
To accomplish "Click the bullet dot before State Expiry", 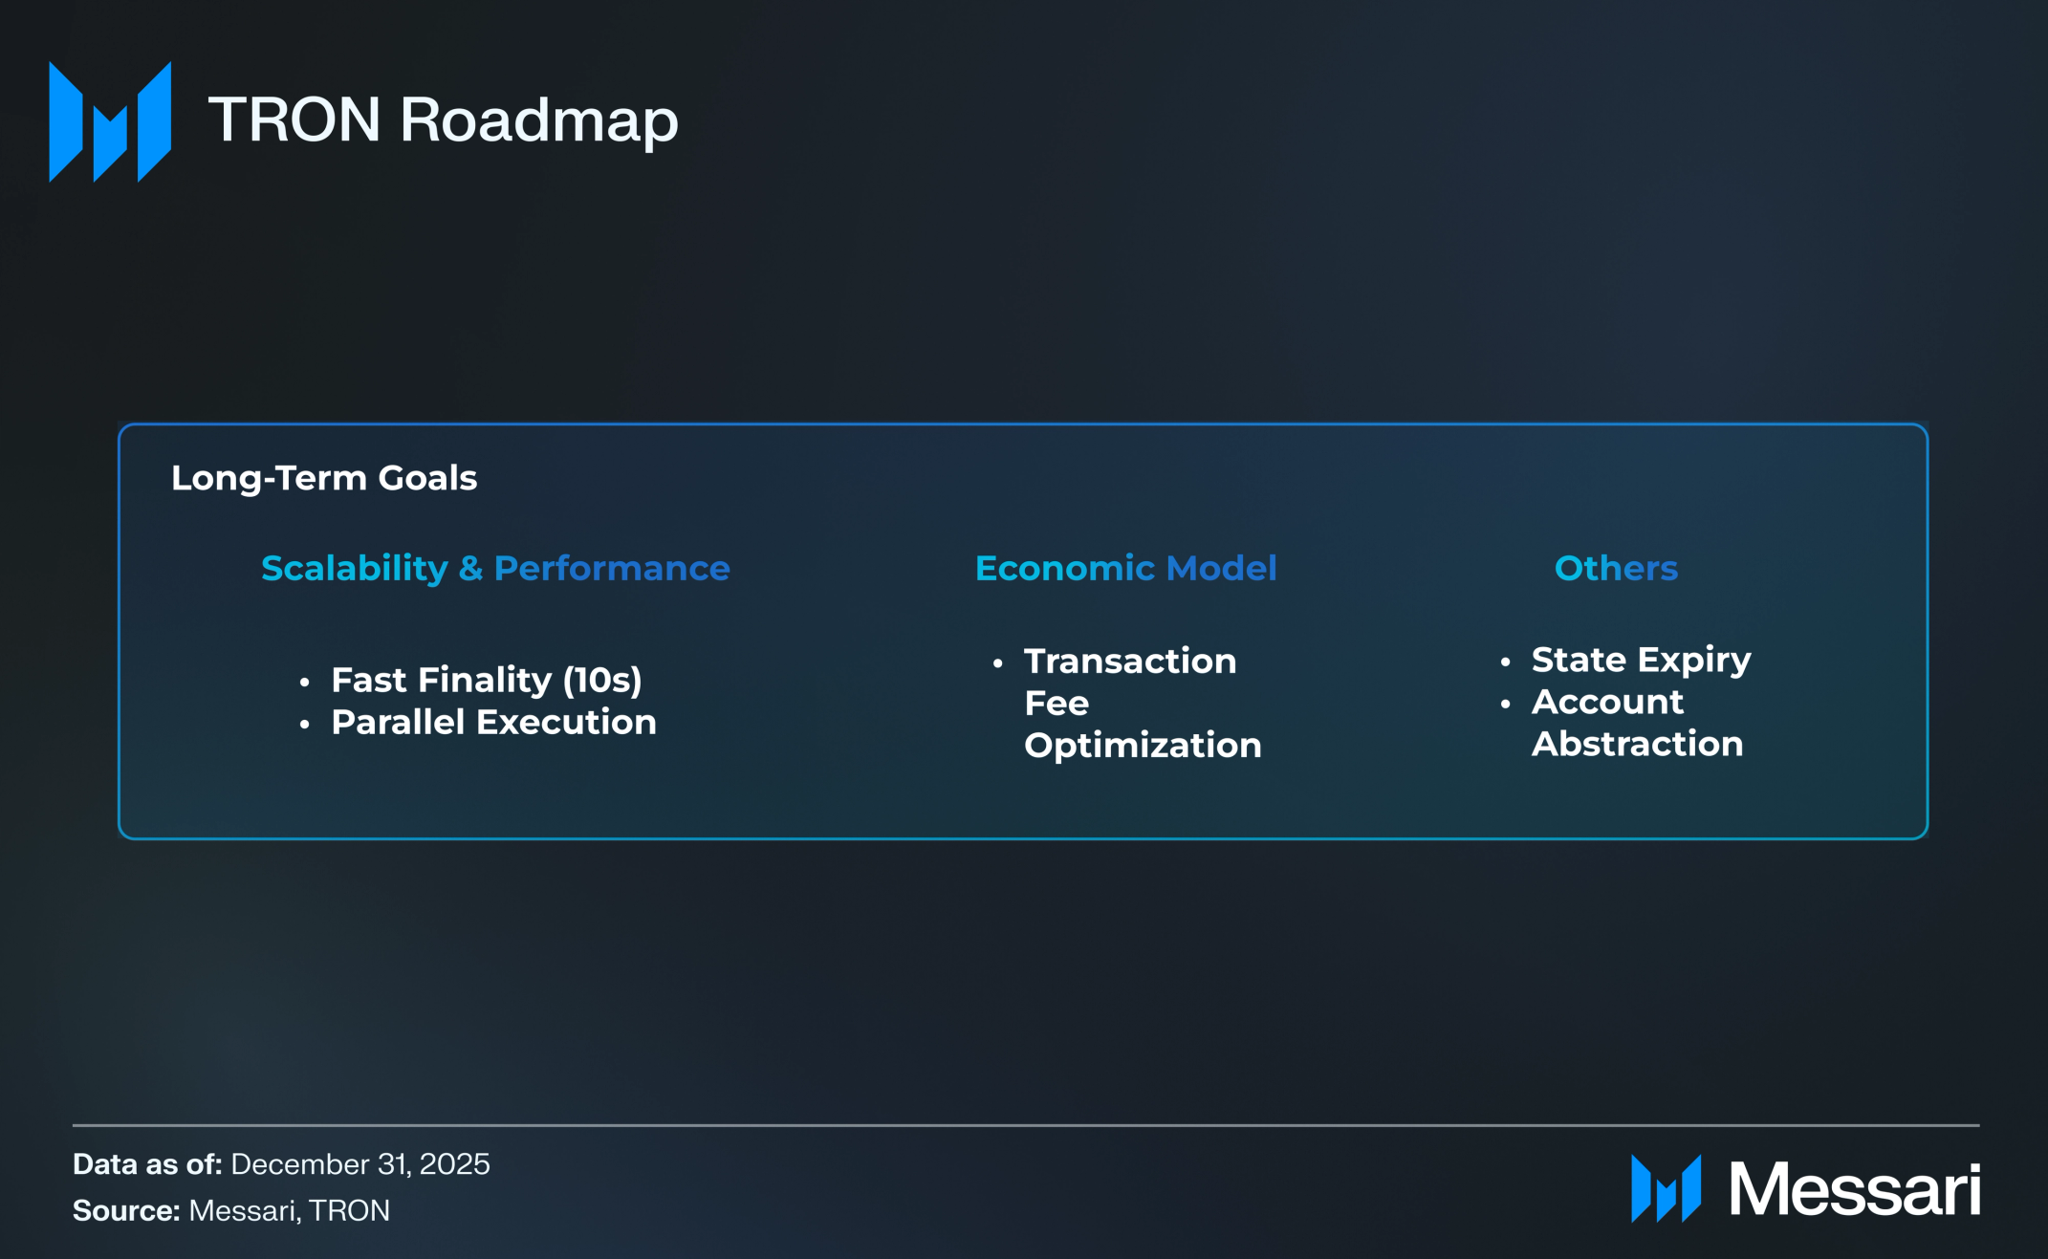I will pyautogui.click(x=1505, y=662).
